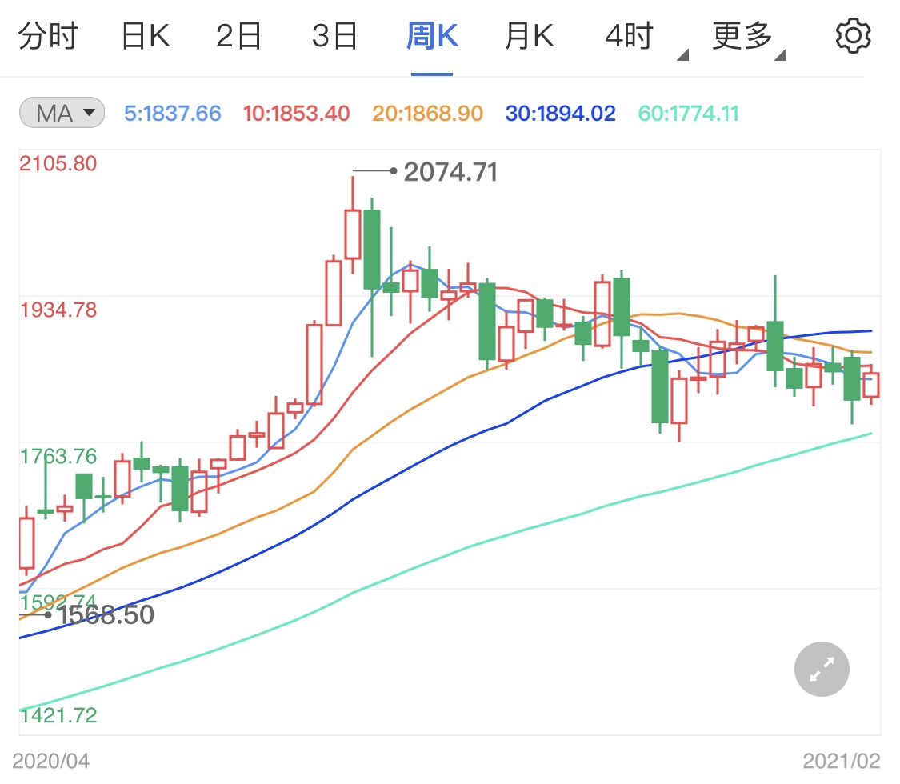Image resolution: width=900 pixels, height=784 pixels.
Task: Switch to the 2日 two-day chart
Action: coord(237,34)
